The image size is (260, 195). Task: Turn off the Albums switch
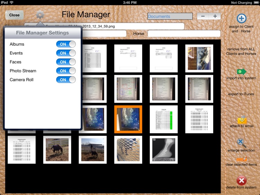(x=66, y=44)
